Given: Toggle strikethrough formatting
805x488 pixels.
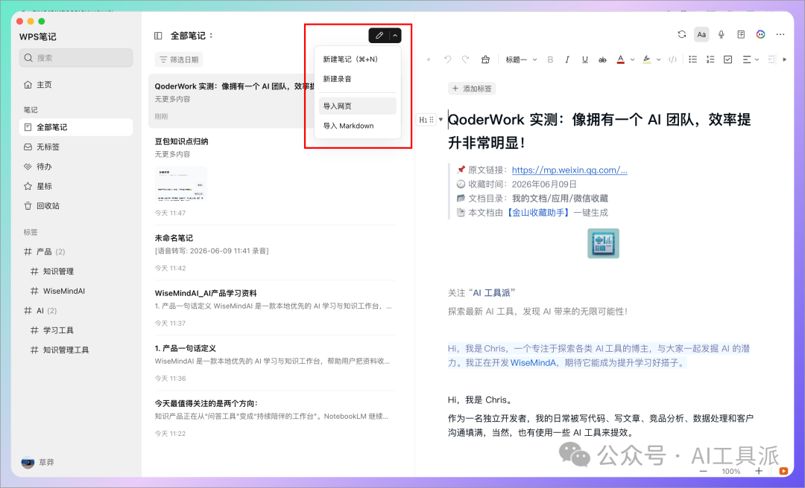Looking at the screenshot, I should tap(602, 60).
